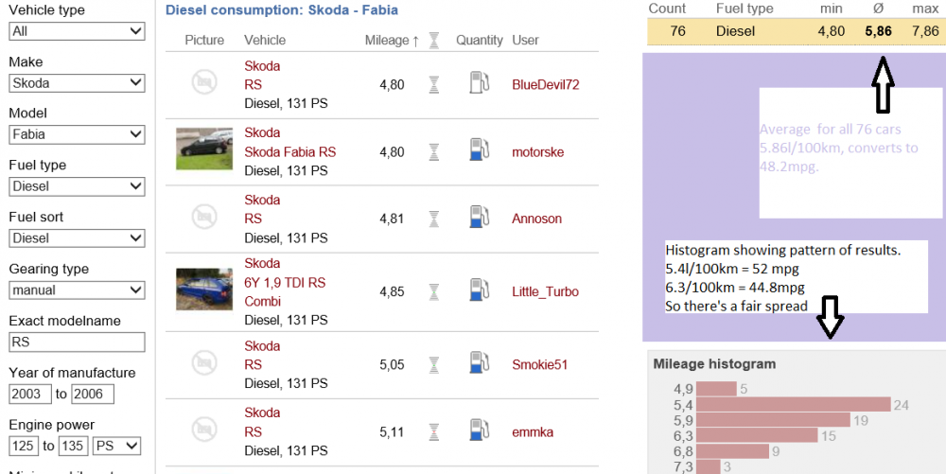
Task: Open the Model dropdown set to Fabia
Action: 78,134
